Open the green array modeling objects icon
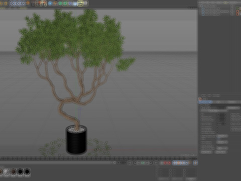 point(65,4)
